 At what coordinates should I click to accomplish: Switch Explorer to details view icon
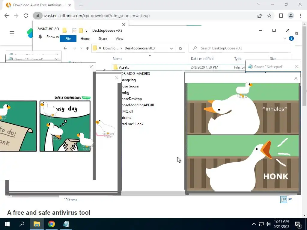click(x=284, y=199)
